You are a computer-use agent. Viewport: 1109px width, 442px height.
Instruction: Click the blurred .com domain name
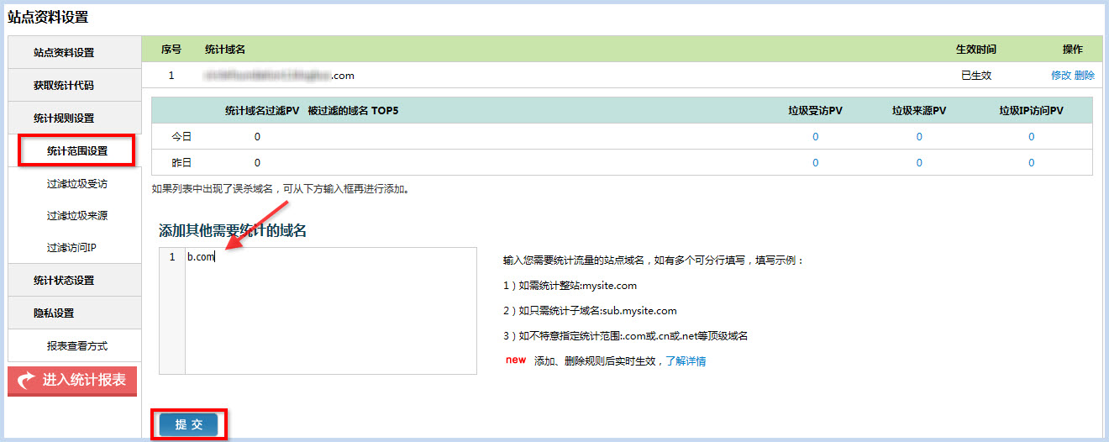click(279, 75)
